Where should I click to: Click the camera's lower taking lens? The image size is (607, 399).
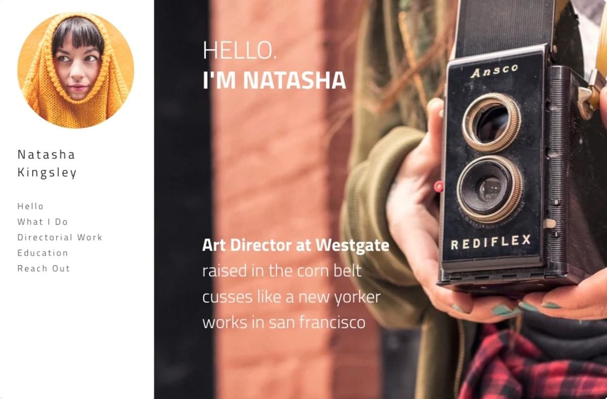[490, 189]
